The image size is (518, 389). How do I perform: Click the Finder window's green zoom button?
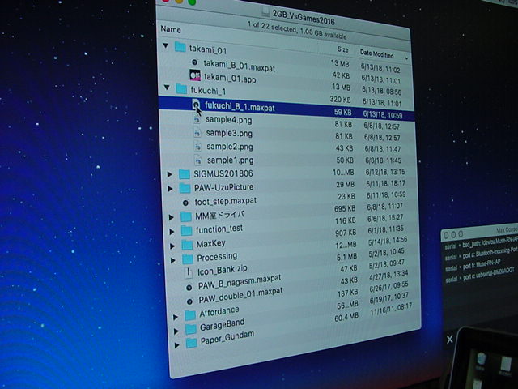coord(192,2)
